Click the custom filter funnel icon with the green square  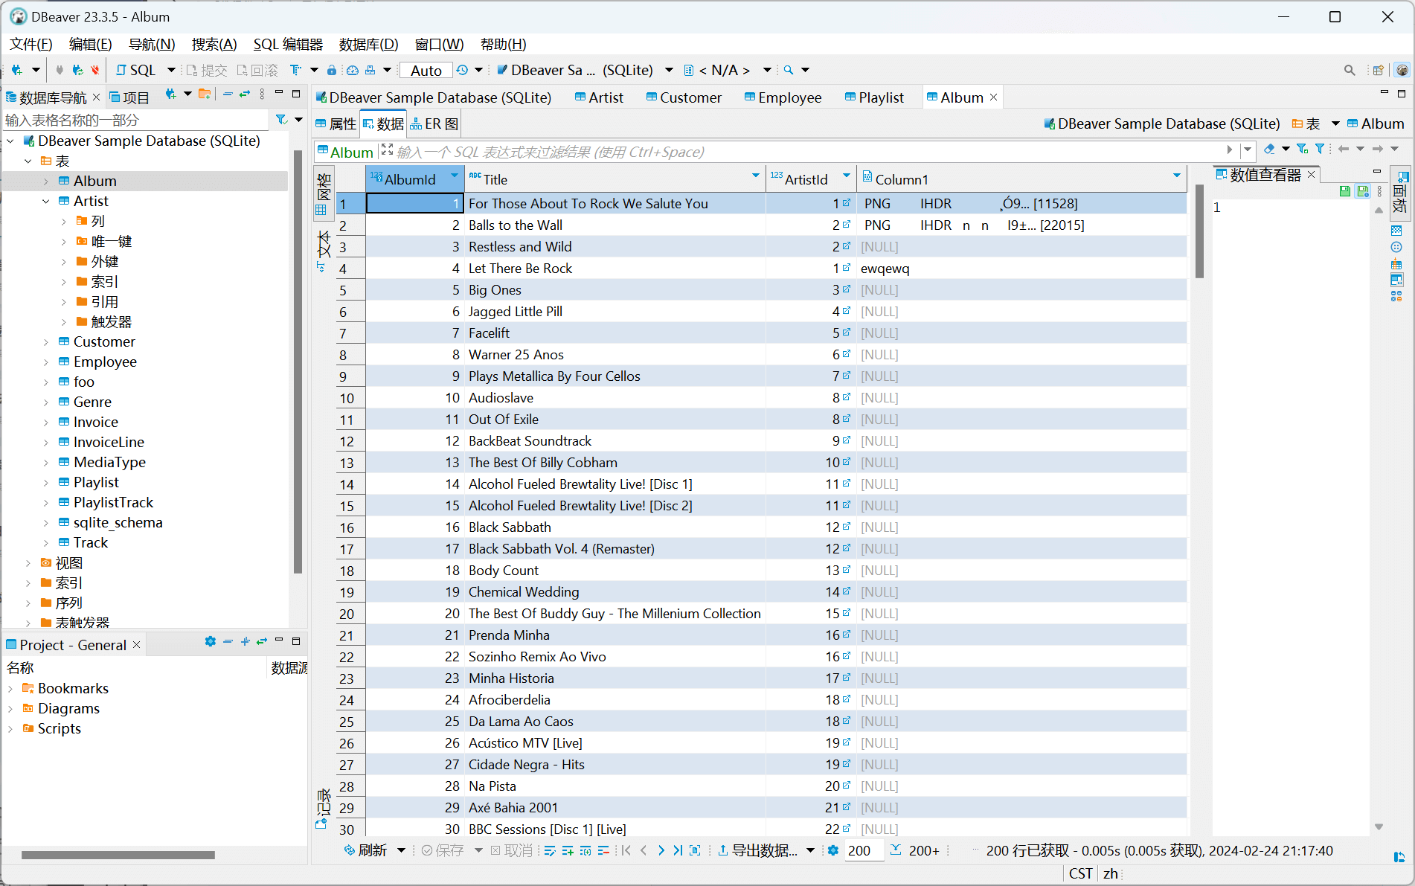coord(1302,150)
